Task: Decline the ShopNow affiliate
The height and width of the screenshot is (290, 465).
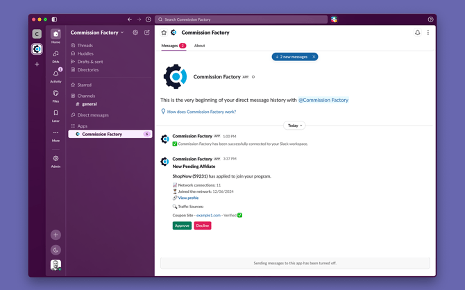Action: (x=203, y=225)
